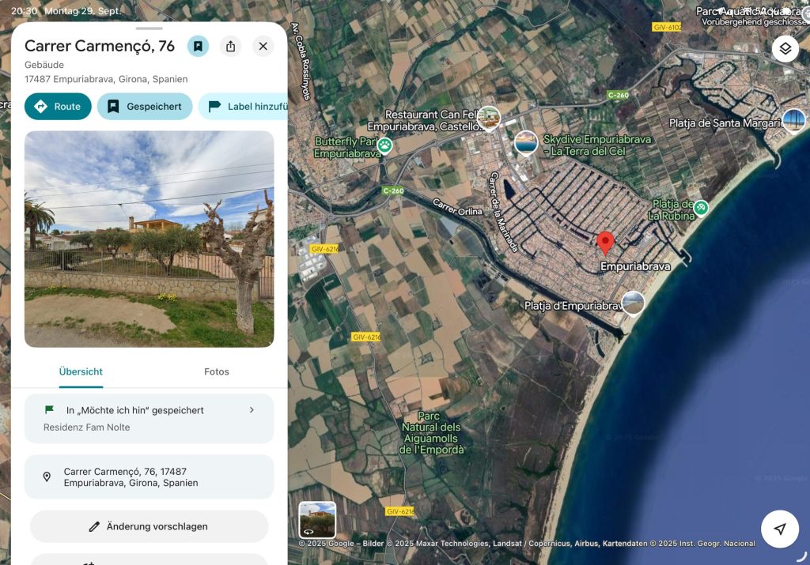Tap the red location pin at Empuriabrava

605,242
